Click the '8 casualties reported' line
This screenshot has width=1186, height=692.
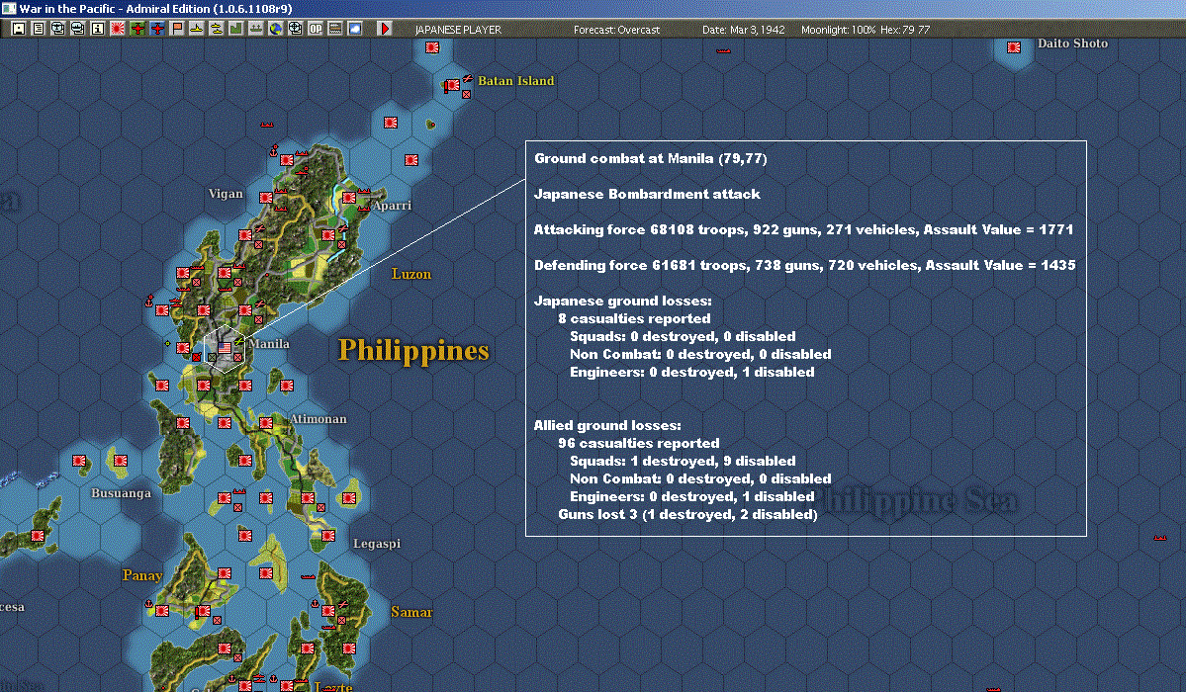pos(634,318)
